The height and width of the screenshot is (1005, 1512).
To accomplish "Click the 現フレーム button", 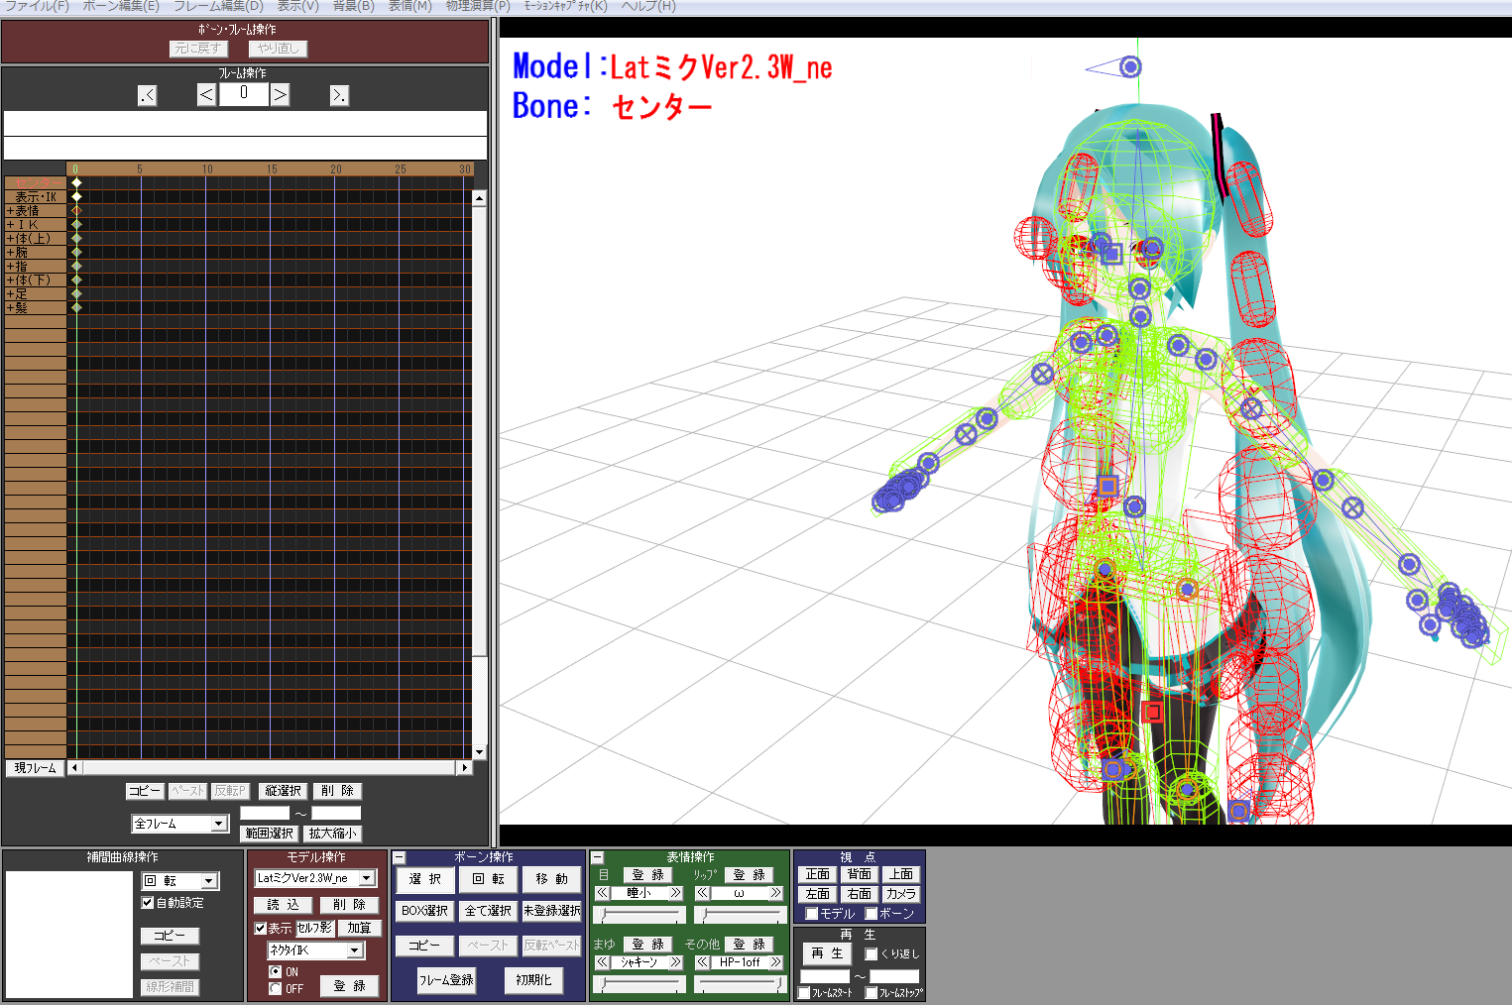I will click(x=35, y=768).
